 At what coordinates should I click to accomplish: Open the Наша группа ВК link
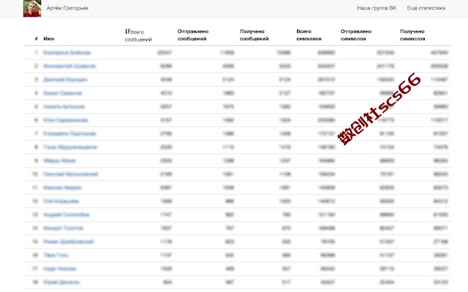pos(377,8)
